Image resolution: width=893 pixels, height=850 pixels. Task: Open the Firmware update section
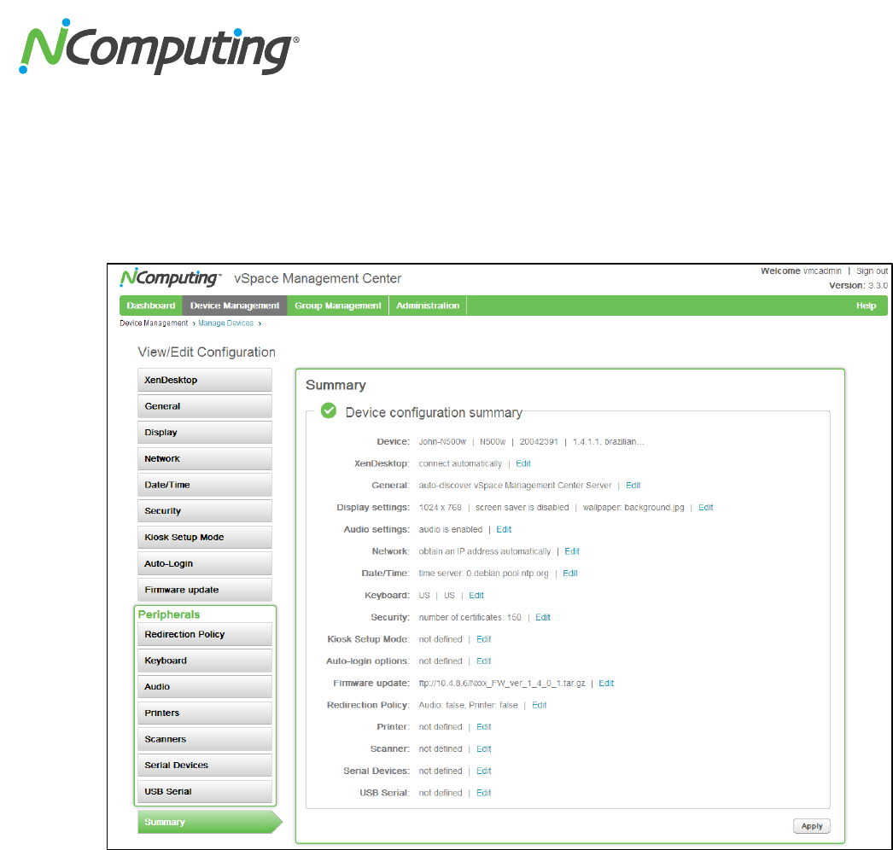tap(204, 590)
